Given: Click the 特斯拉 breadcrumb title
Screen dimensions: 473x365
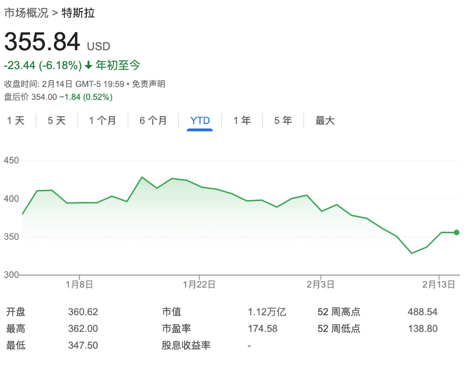Looking at the screenshot, I should click(78, 13).
